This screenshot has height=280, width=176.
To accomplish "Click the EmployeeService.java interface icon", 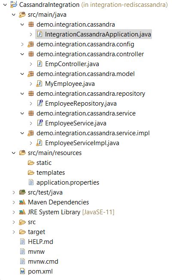I will click(x=40, y=123).
